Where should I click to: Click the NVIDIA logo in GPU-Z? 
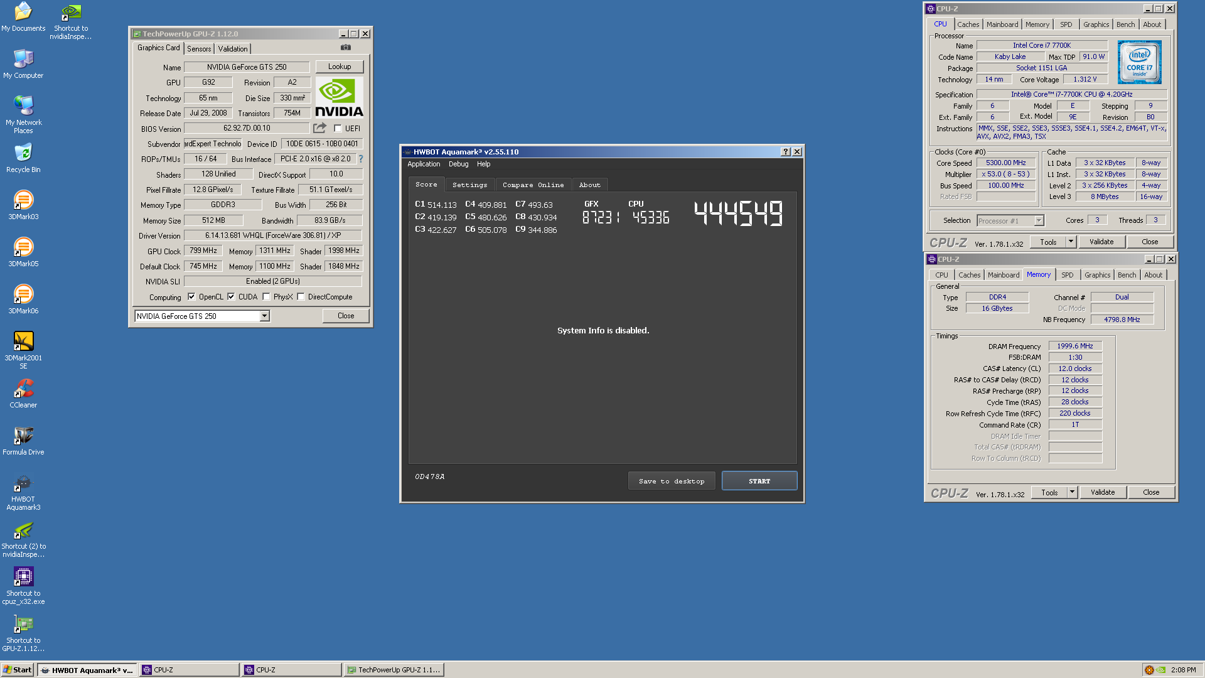tap(339, 98)
